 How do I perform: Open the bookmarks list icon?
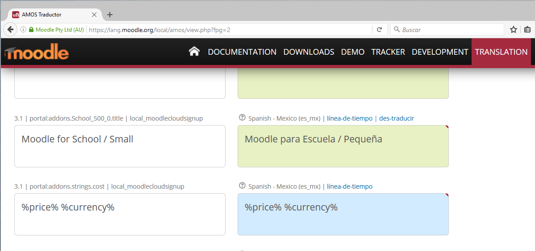click(527, 29)
